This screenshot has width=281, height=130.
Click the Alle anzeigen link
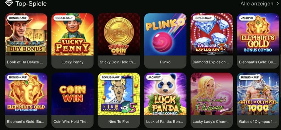point(257,4)
